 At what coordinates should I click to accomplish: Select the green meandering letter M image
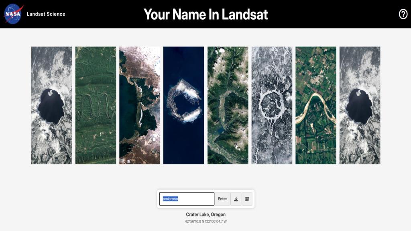tap(96, 105)
